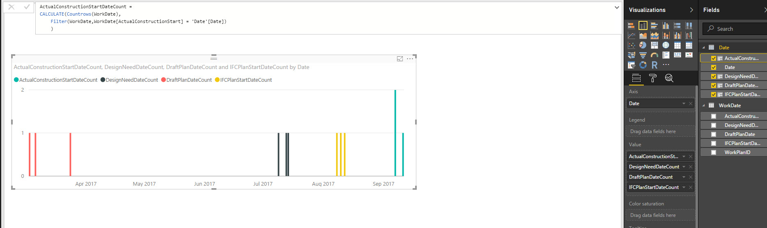The width and height of the screenshot is (767, 228).
Task: Select the Table visualization
Action: [x=677, y=45]
